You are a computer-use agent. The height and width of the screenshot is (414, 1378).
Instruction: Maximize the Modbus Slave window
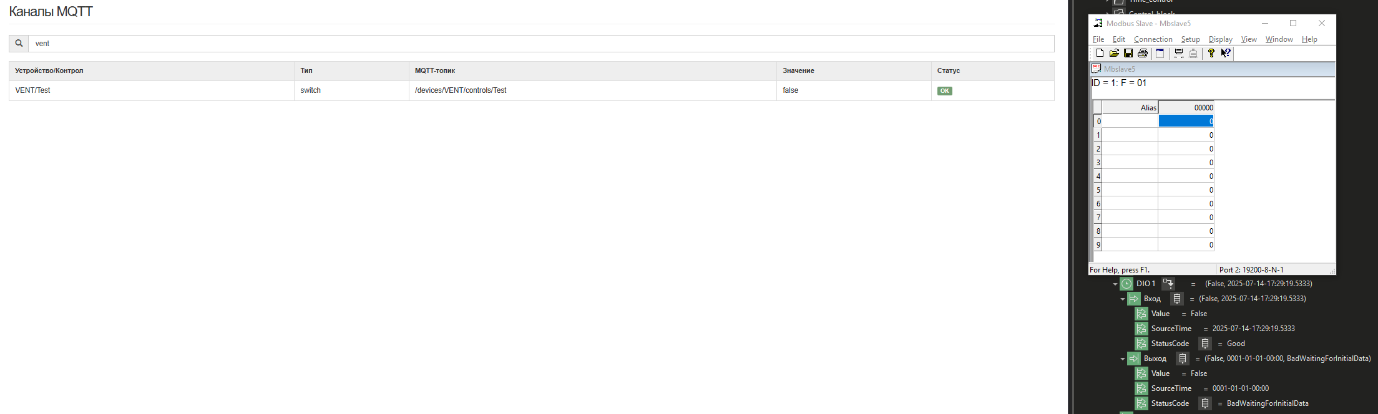(x=1293, y=23)
